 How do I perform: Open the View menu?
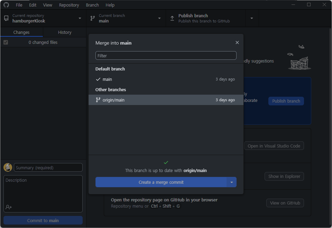click(48, 5)
